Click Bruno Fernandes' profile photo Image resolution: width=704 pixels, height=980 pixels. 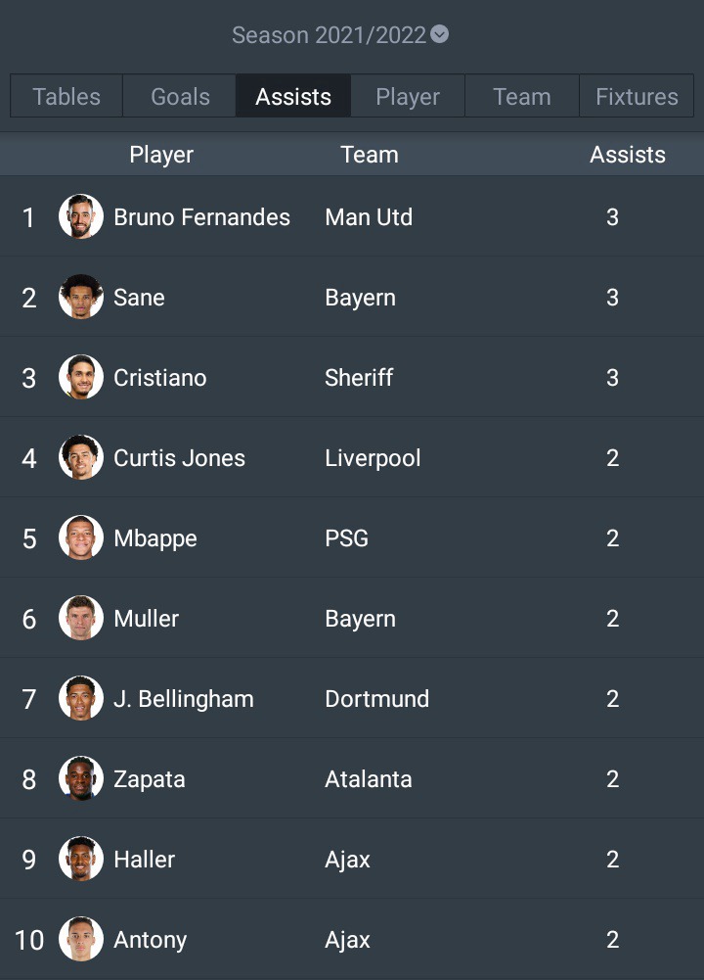81,216
